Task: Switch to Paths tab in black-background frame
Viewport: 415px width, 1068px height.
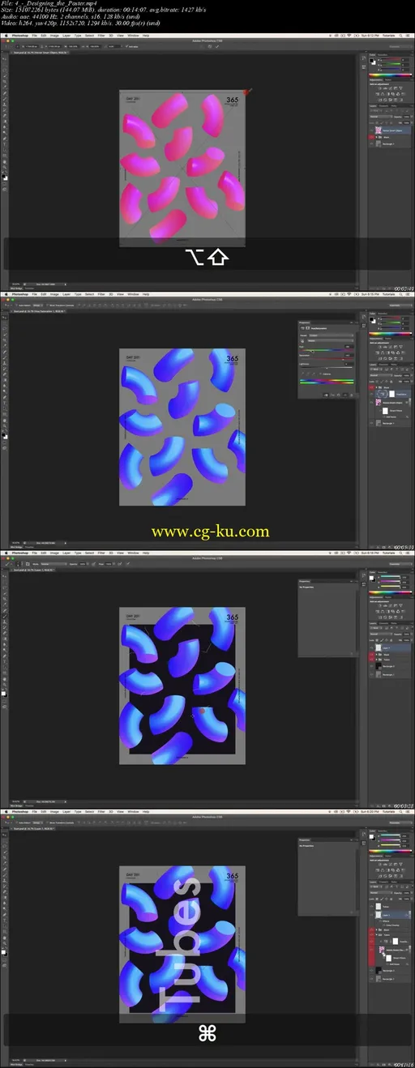Action: coord(394,623)
